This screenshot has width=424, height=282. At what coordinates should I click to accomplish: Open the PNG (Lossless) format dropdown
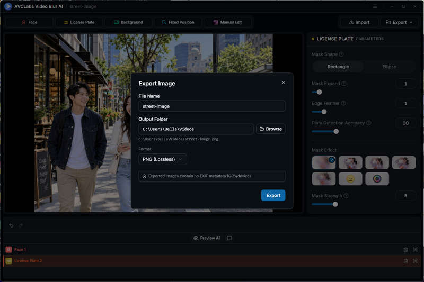click(163, 159)
